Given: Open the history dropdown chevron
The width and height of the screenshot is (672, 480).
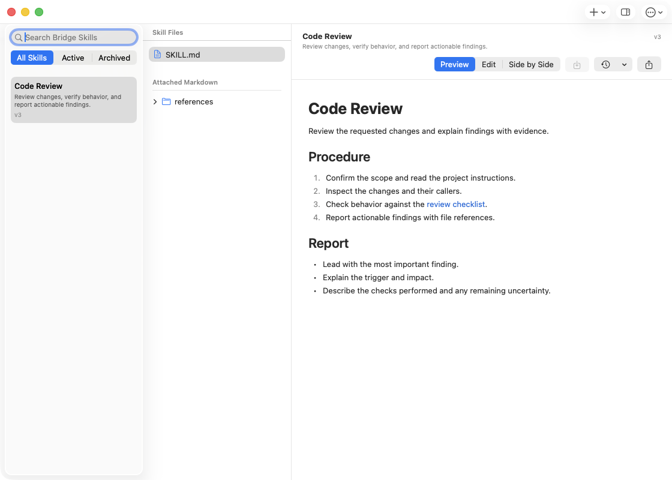Looking at the screenshot, I should [x=625, y=65].
